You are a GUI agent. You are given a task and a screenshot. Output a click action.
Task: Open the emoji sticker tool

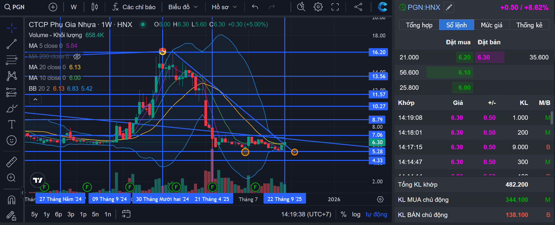click(x=12, y=140)
